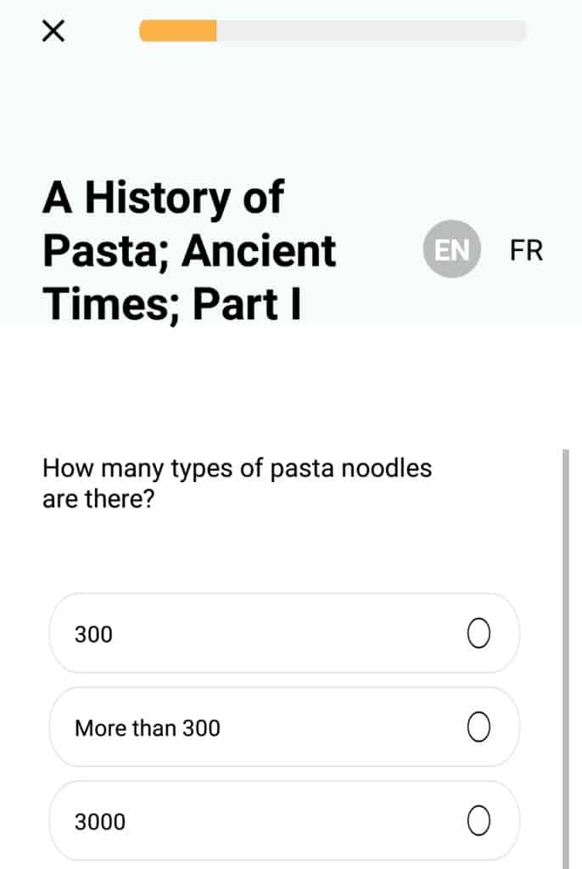Click the orange filled part of progress bar
582x869 pixels.
pos(178,31)
